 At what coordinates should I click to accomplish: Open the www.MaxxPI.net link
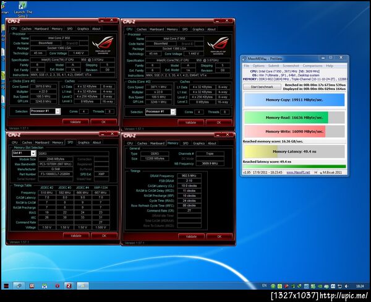pyautogui.click(x=298, y=172)
